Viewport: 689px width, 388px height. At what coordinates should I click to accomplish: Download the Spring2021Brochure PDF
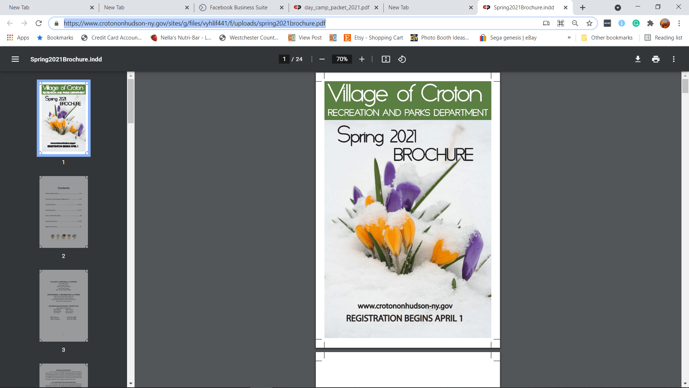click(x=638, y=59)
